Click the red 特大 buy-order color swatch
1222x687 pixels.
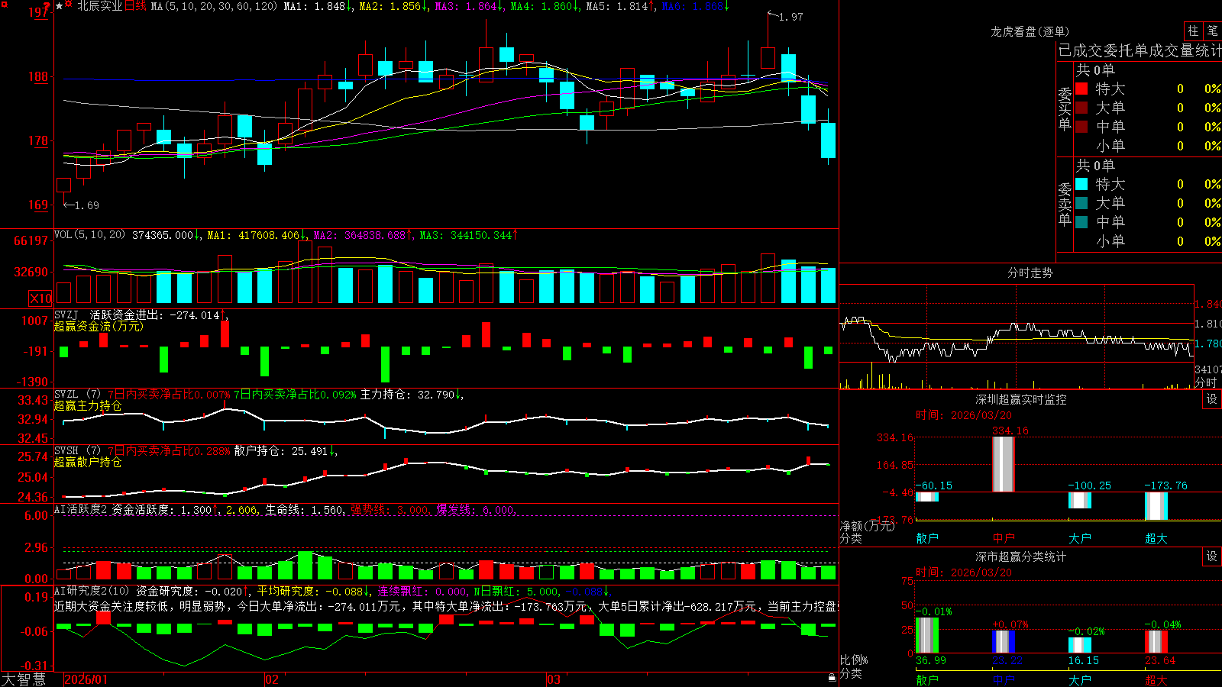click(x=1081, y=89)
